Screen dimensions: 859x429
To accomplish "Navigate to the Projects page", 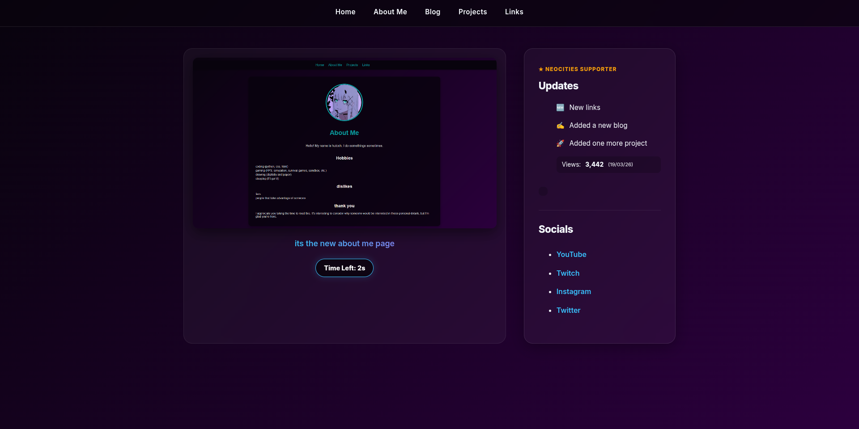I will coord(472,12).
